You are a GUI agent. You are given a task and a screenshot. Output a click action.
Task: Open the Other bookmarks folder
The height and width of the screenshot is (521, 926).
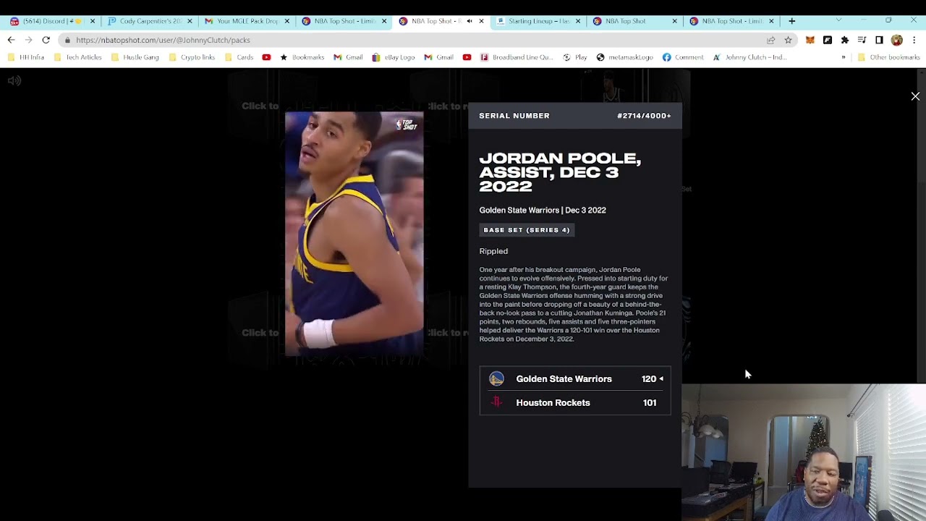pyautogui.click(x=888, y=57)
